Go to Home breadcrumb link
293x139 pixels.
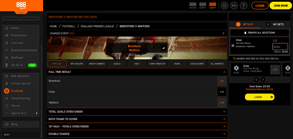coord(53,26)
